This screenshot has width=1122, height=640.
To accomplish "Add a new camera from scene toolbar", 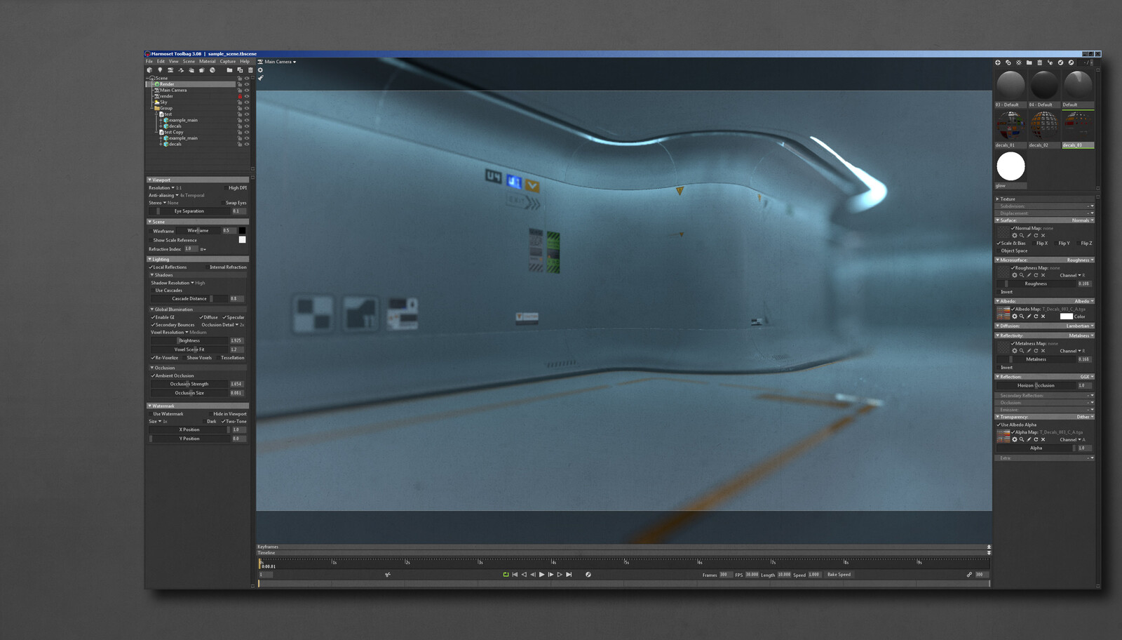I will pos(170,70).
